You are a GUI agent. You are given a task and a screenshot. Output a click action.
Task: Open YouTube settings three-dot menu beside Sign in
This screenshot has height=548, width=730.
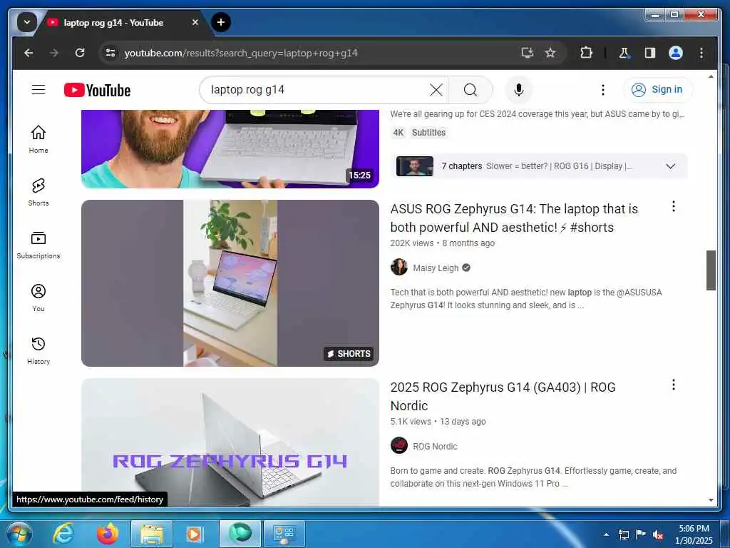tap(603, 89)
